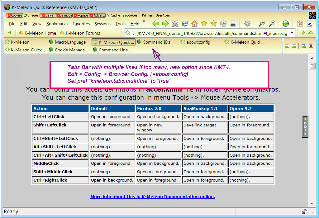The height and width of the screenshot is (218, 319).
Task: Click the K-Meleon Forums bookmark
Action: click(83, 33)
